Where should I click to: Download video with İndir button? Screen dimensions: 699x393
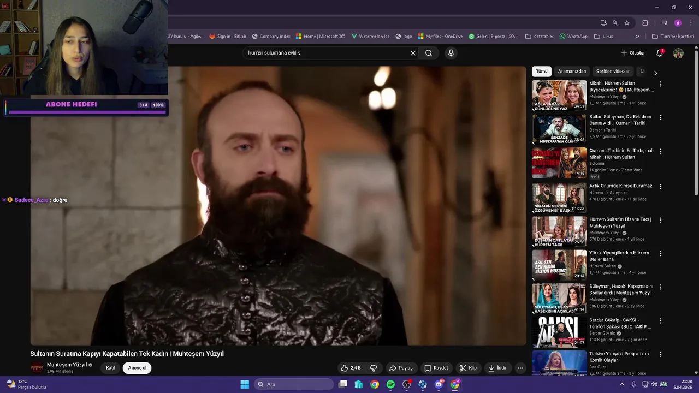497,368
